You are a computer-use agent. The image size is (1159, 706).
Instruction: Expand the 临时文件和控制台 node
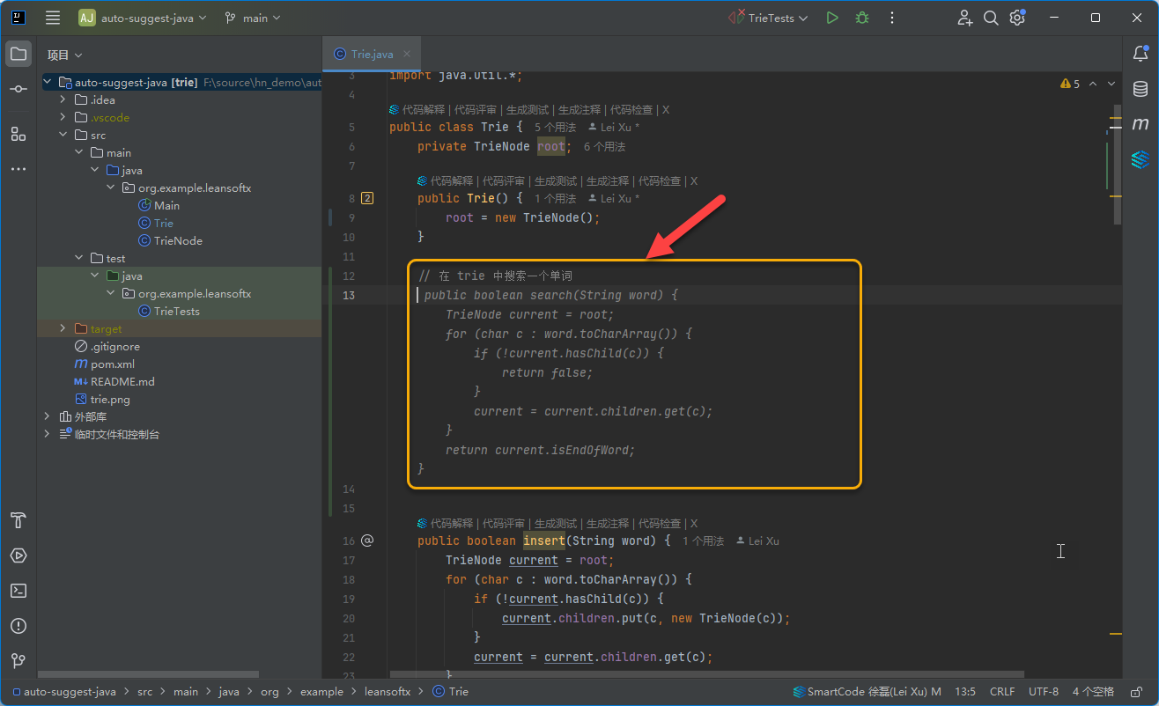click(x=48, y=434)
